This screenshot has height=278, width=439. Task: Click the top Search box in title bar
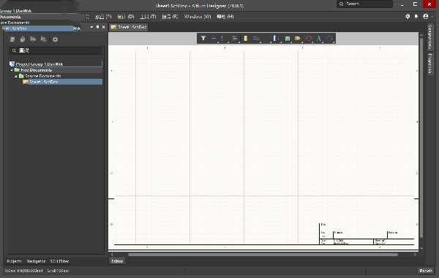coord(364,4)
